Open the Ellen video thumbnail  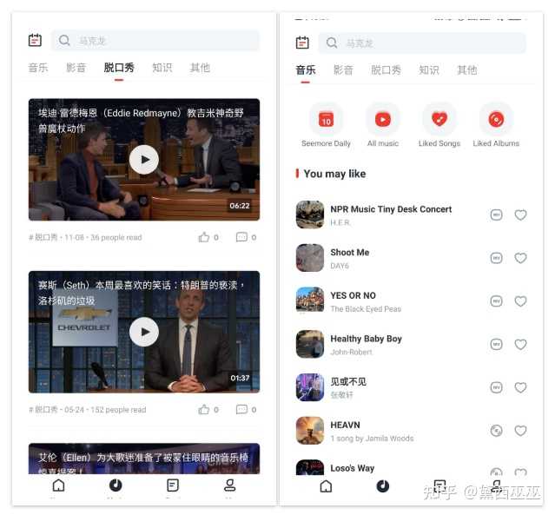click(x=144, y=459)
